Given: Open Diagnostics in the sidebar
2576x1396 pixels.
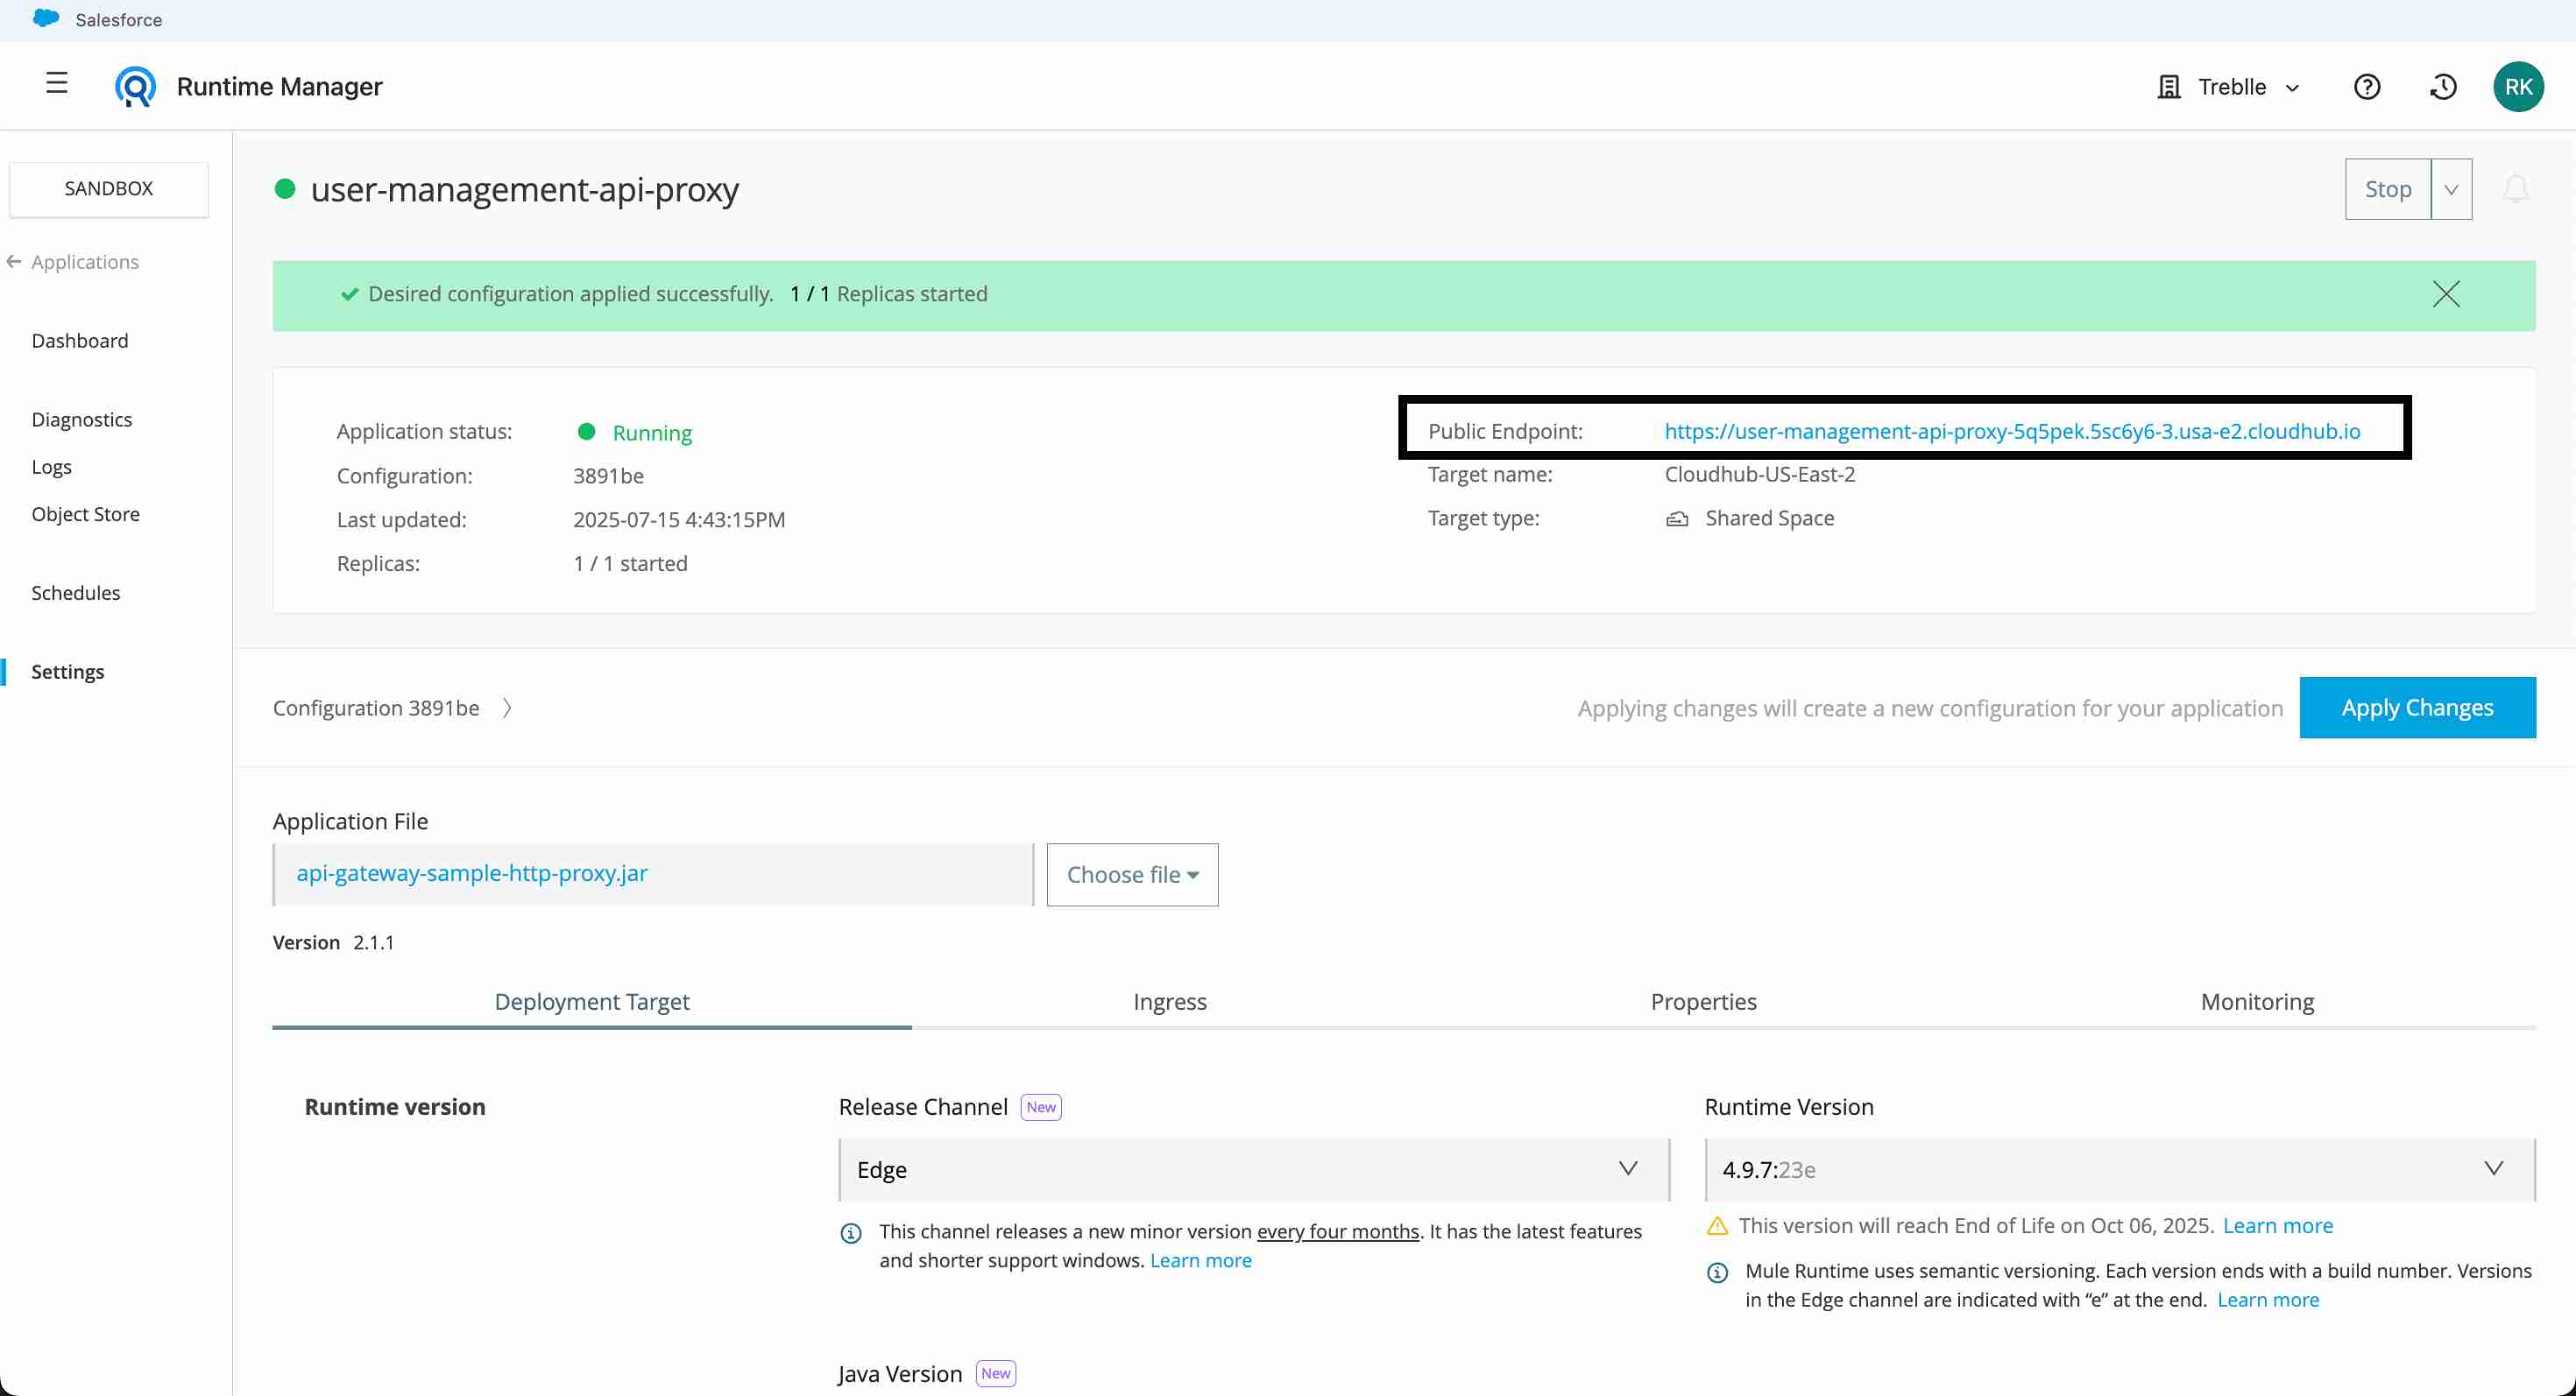Looking at the screenshot, I should [82, 420].
